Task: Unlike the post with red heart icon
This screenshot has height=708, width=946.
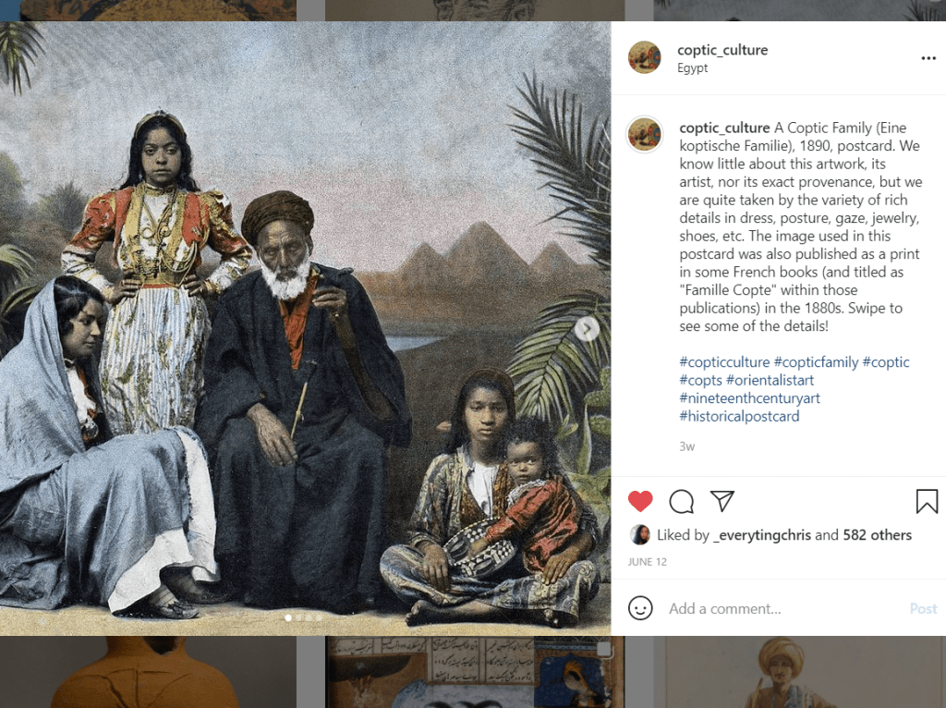Action: coord(640,501)
